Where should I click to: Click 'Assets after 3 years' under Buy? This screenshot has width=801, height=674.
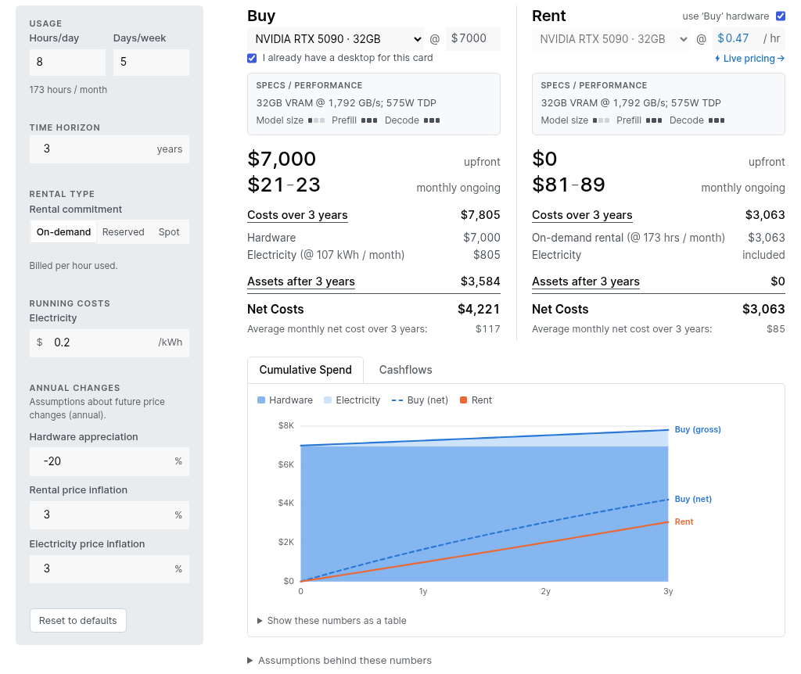tap(301, 281)
